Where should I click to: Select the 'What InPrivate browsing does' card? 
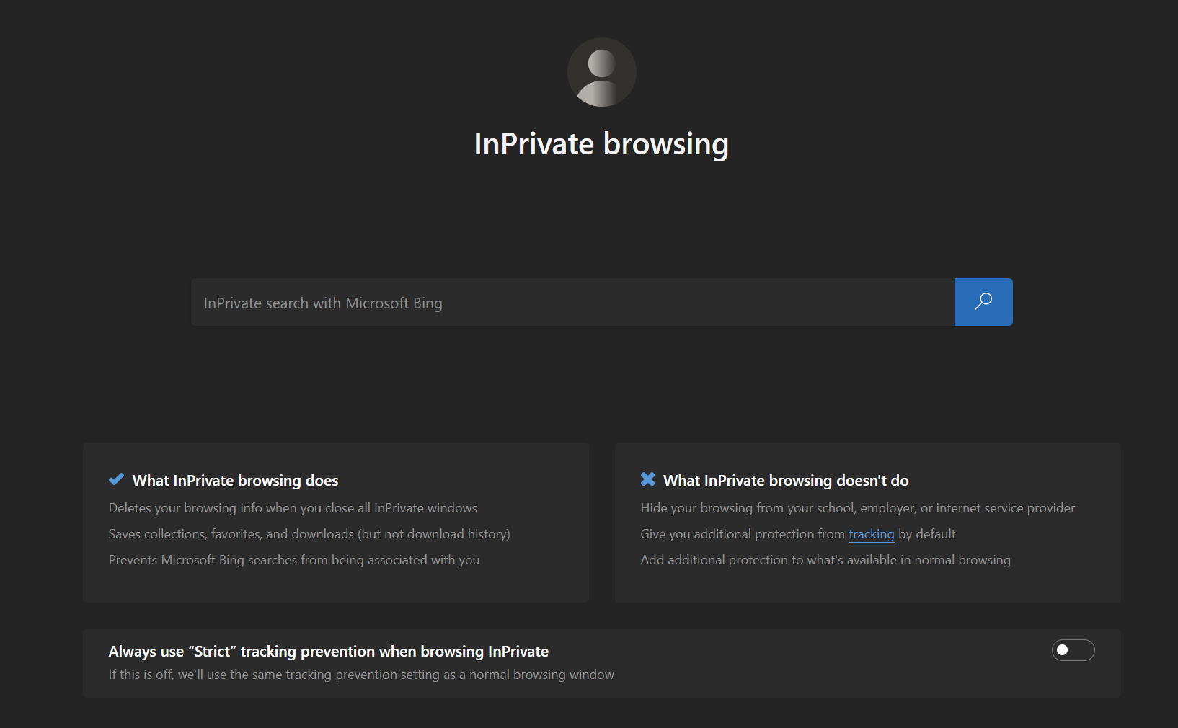[x=335, y=523]
